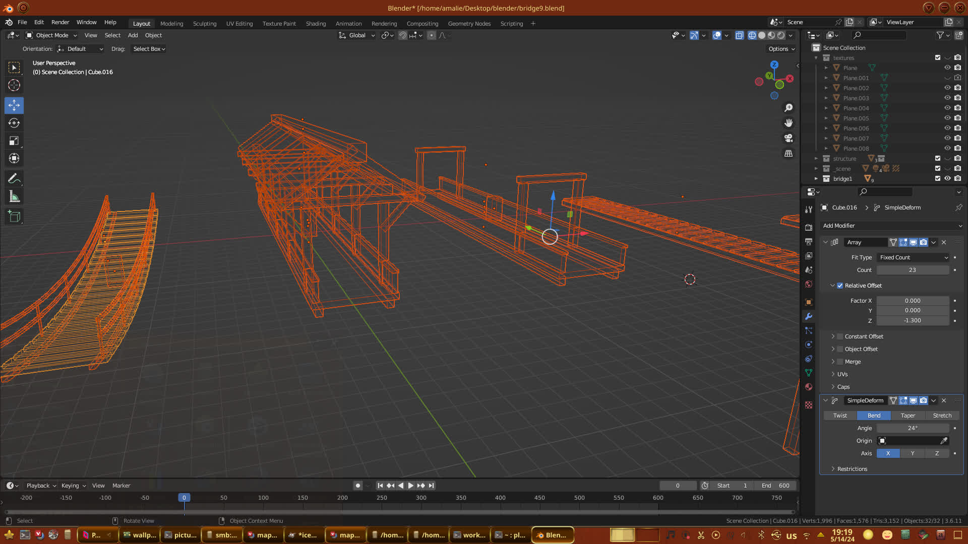Select the Taper deform mode button
The image size is (968, 544).
coord(907,416)
